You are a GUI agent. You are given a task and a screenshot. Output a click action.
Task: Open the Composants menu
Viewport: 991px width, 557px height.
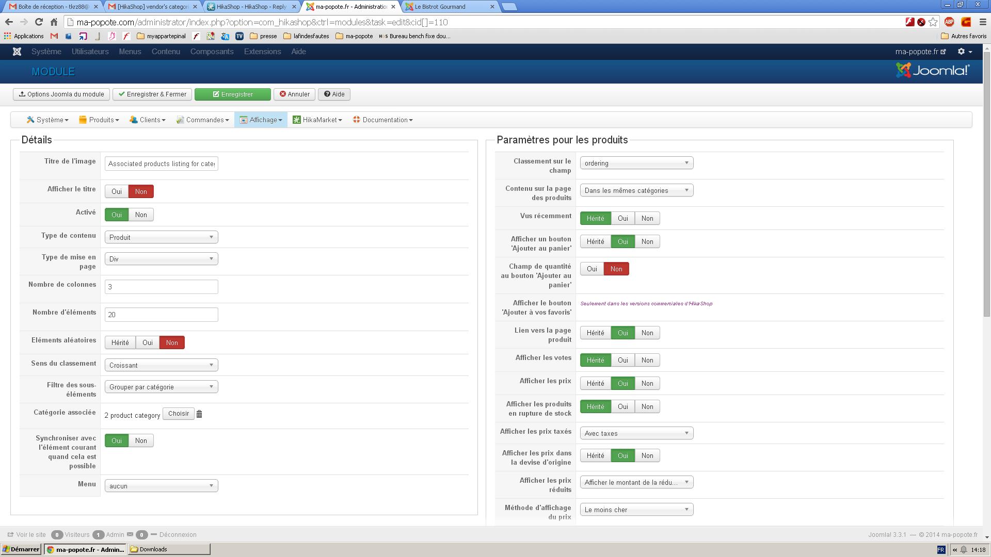[x=212, y=52]
